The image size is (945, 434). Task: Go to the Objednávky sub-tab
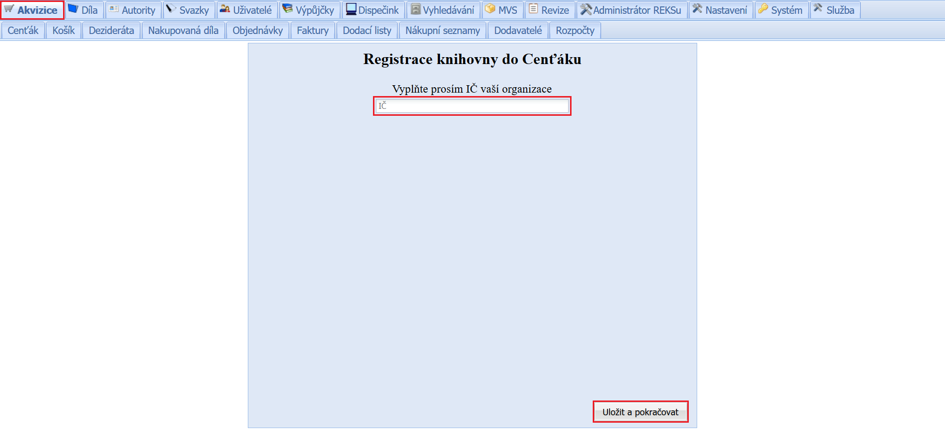point(257,31)
